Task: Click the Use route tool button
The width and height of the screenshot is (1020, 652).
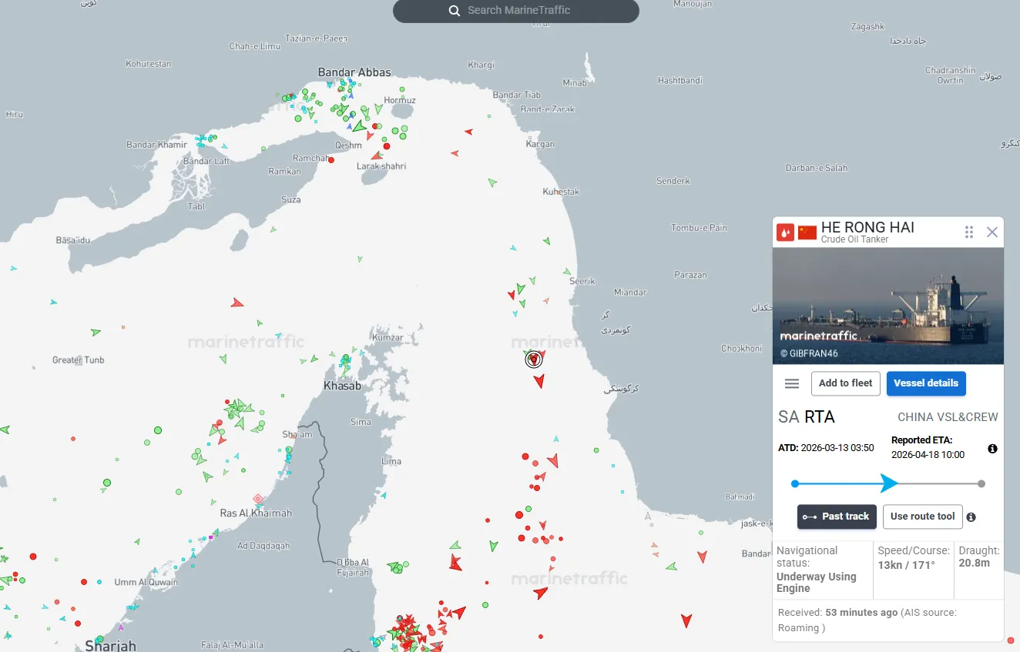Action: pos(922,517)
